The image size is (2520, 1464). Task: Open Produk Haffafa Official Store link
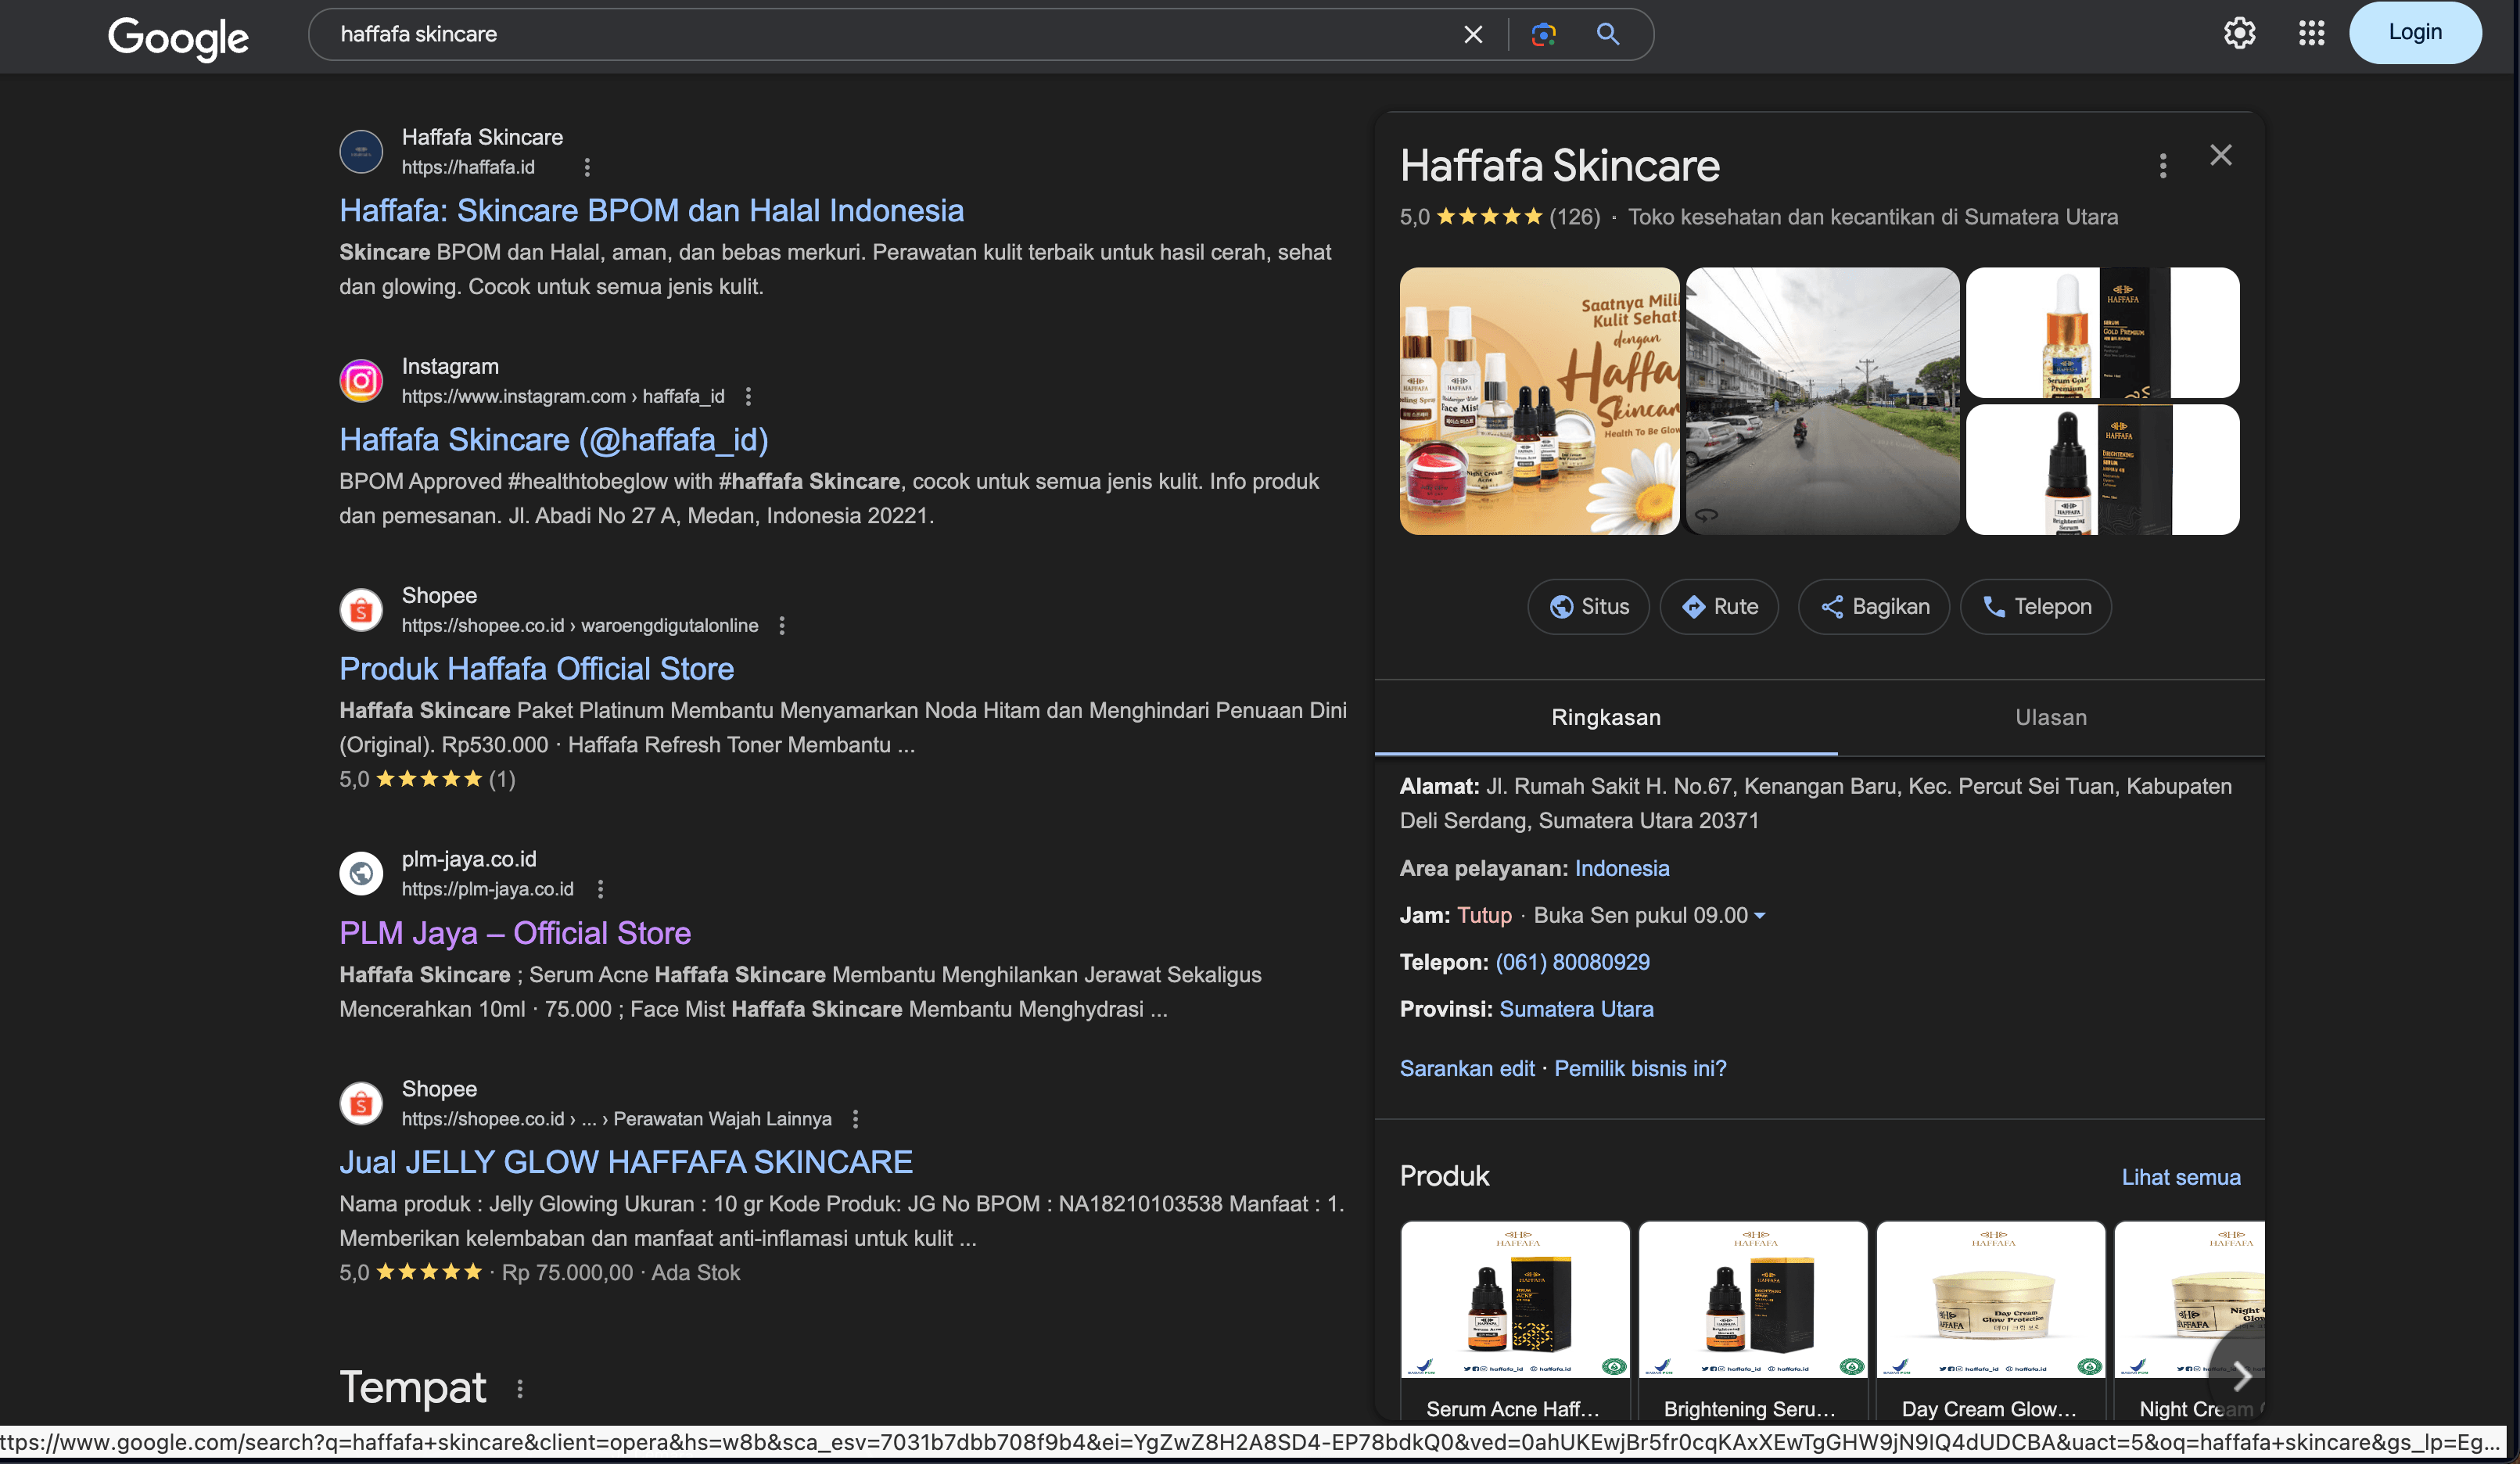[536, 669]
